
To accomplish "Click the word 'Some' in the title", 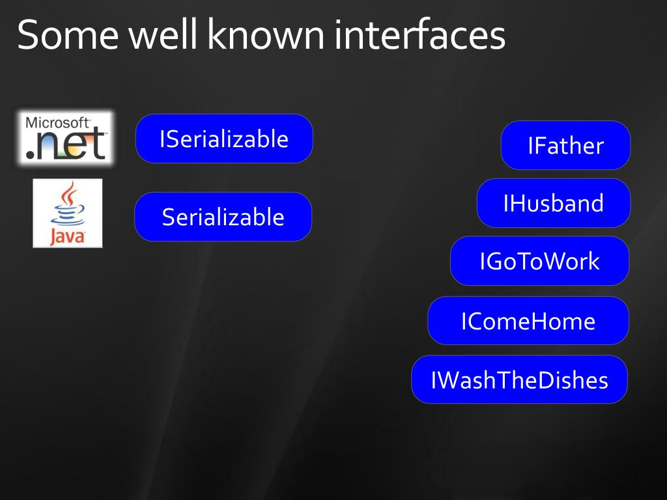I will tap(68, 35).
